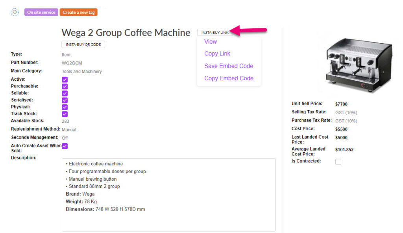
Task: Enable the Is Contracted checkbox
Action: (338, 161)
